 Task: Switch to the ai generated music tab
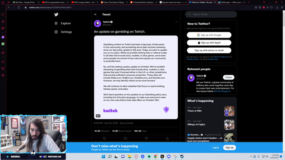55,2
